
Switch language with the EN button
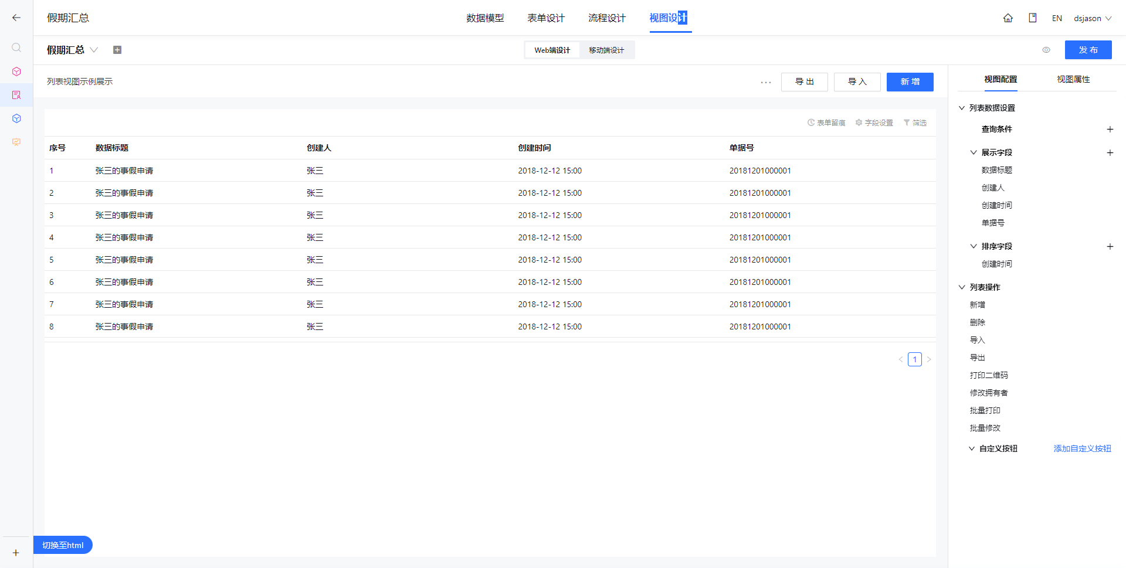pyautogui.click(x=1057, y=18)
